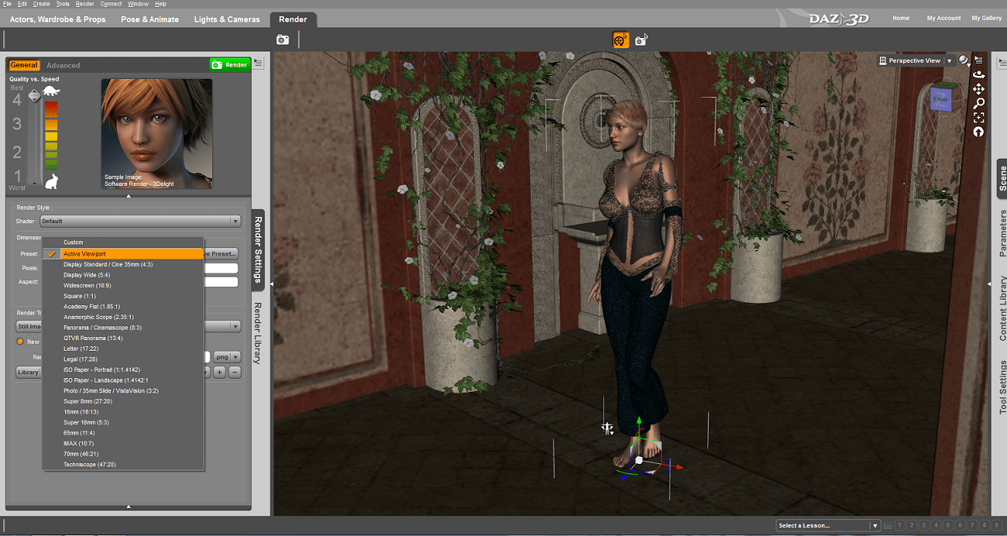Open the .png file format dropdown
1007x536 pixels.
[x=227, y=357]
